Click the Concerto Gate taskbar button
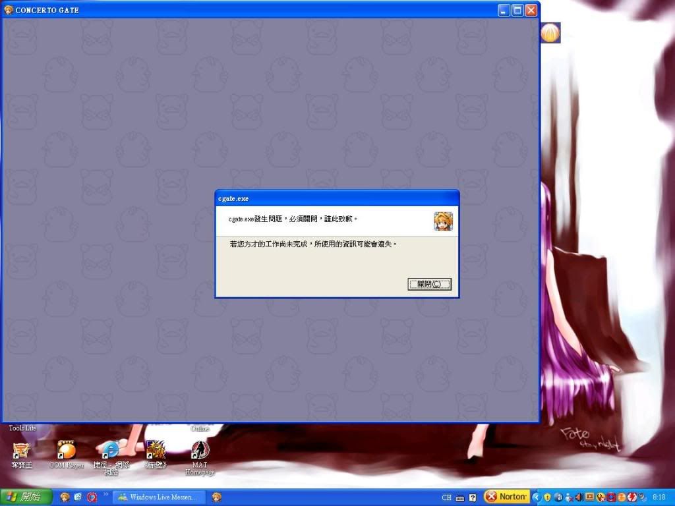 tap(217, 497)
